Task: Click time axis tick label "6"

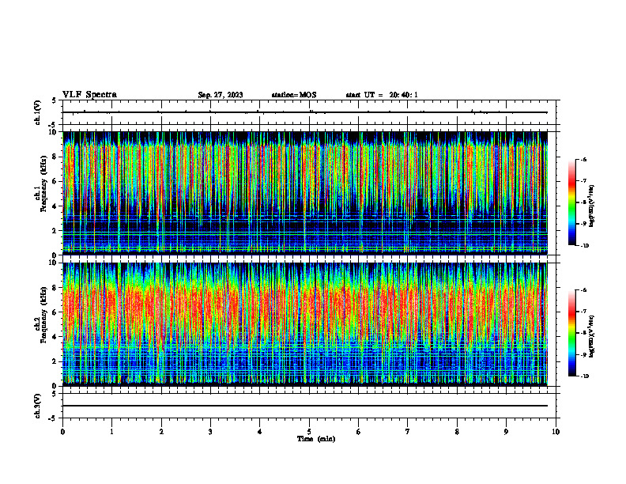Action: pyautogui.click(x=359, y=432)
